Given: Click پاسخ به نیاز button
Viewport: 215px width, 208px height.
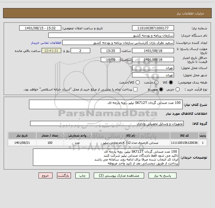Looking at the screenshot, I should (x=162, y=176).
